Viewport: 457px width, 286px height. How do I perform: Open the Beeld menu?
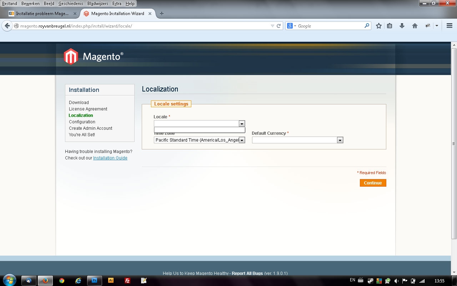click(49, 4)
